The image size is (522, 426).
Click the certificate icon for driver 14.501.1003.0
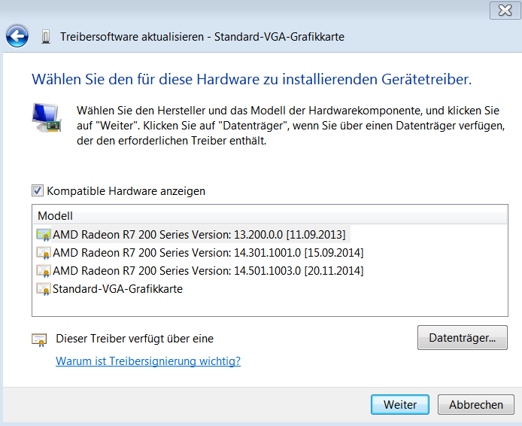44,271
